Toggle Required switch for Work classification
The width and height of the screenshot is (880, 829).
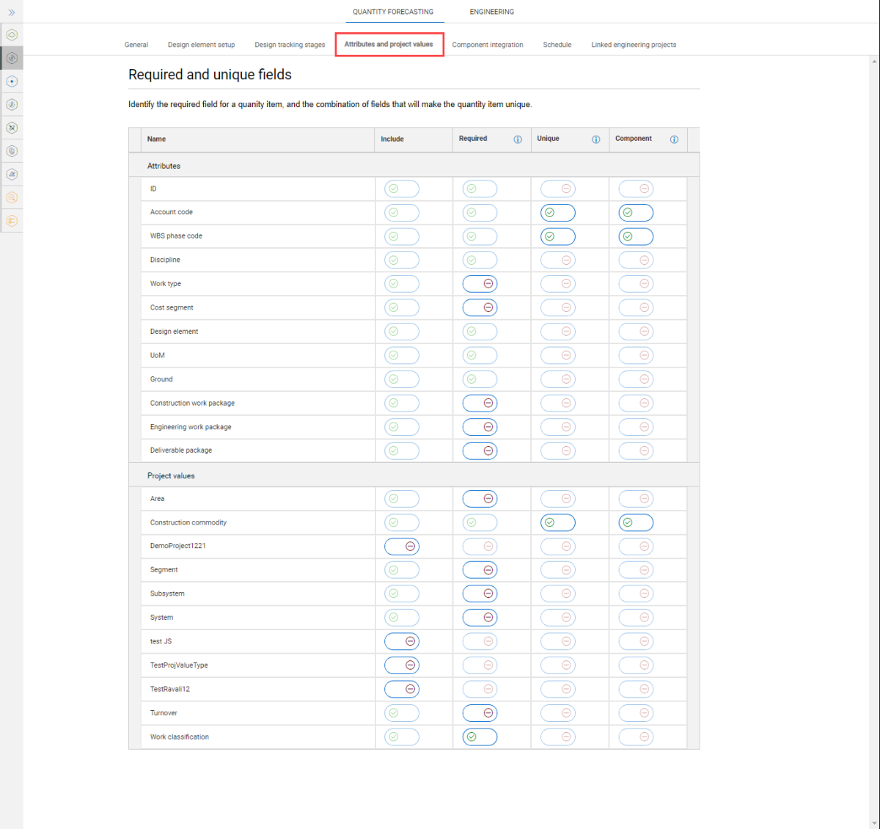click(x=480, y=737)
